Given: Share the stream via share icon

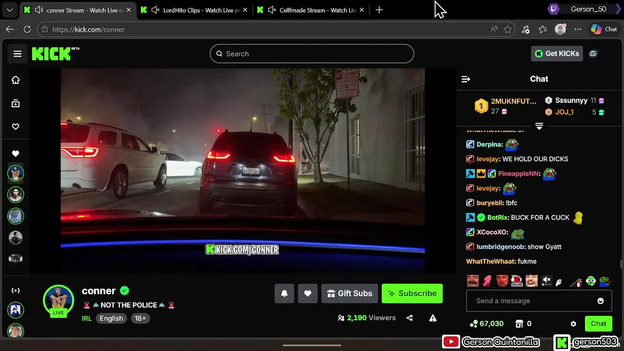Looking at the screenshot, I should pos(409,318).
